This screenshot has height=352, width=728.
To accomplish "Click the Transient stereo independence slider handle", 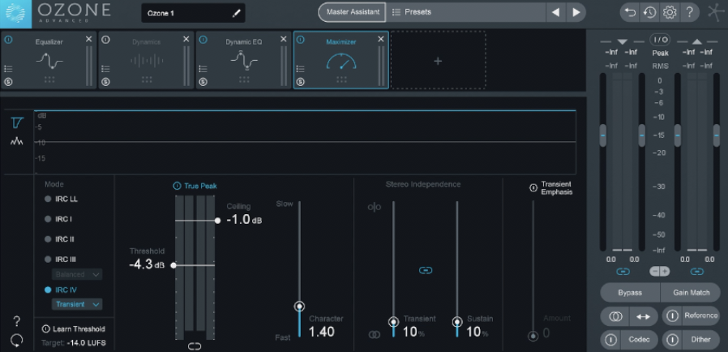I will point(393,321).
